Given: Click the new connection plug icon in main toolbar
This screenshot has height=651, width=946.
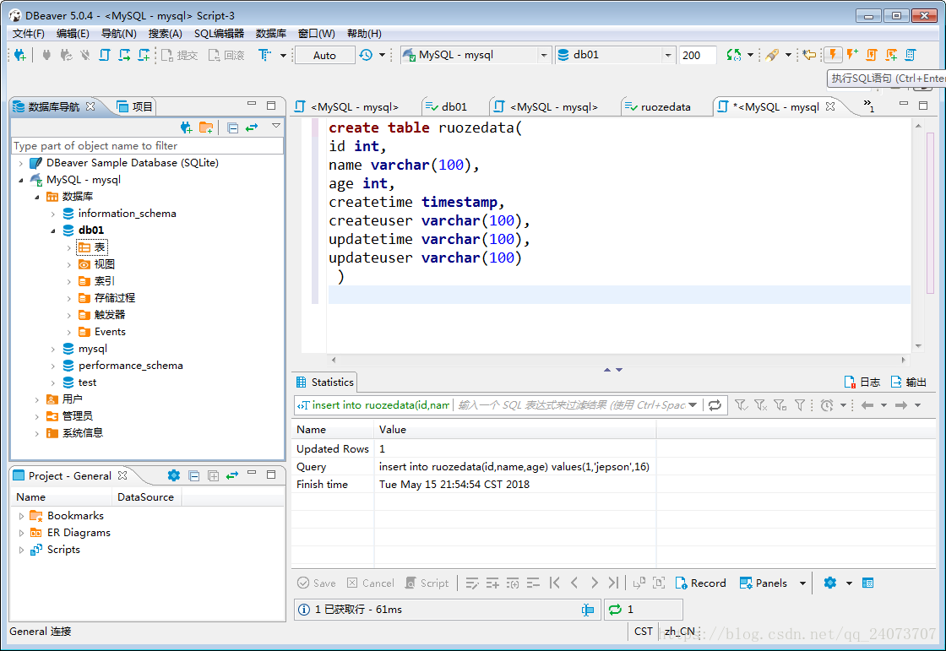Looking at the screenshot, I should 20,55.
